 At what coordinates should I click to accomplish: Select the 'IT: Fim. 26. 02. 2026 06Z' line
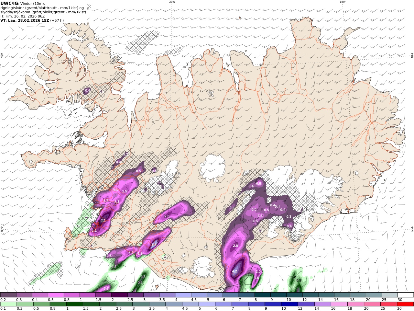[x=22, y=16]
